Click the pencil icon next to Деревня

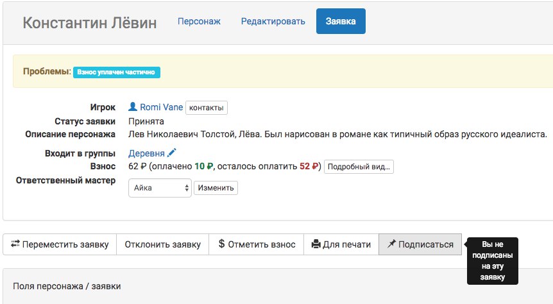coord(171,153)
